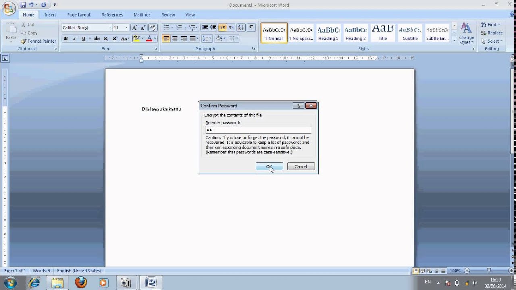
Task: Open the Calibri font name dropdown
Action: point(110,27)
